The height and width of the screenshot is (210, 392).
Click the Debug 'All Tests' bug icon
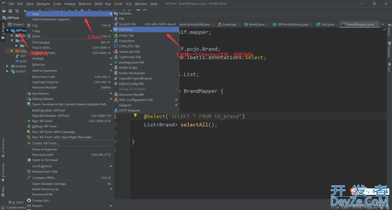(x=29, y=126)
